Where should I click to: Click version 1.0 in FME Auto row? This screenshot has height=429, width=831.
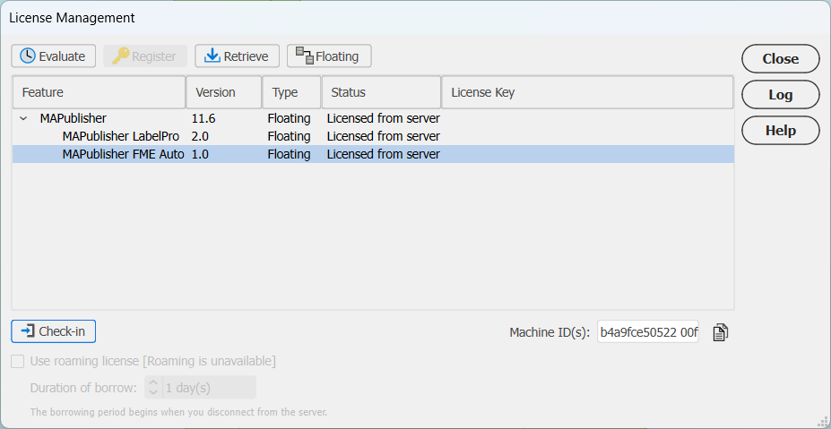coord(200,154)
